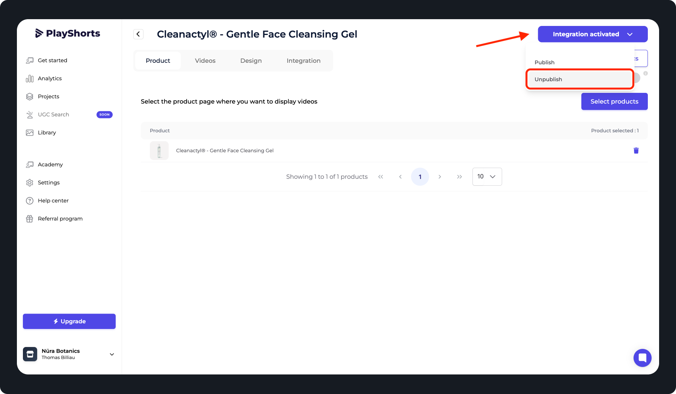Switch to the Product tab
Screen dimensions: 676x394
point(158,61)
